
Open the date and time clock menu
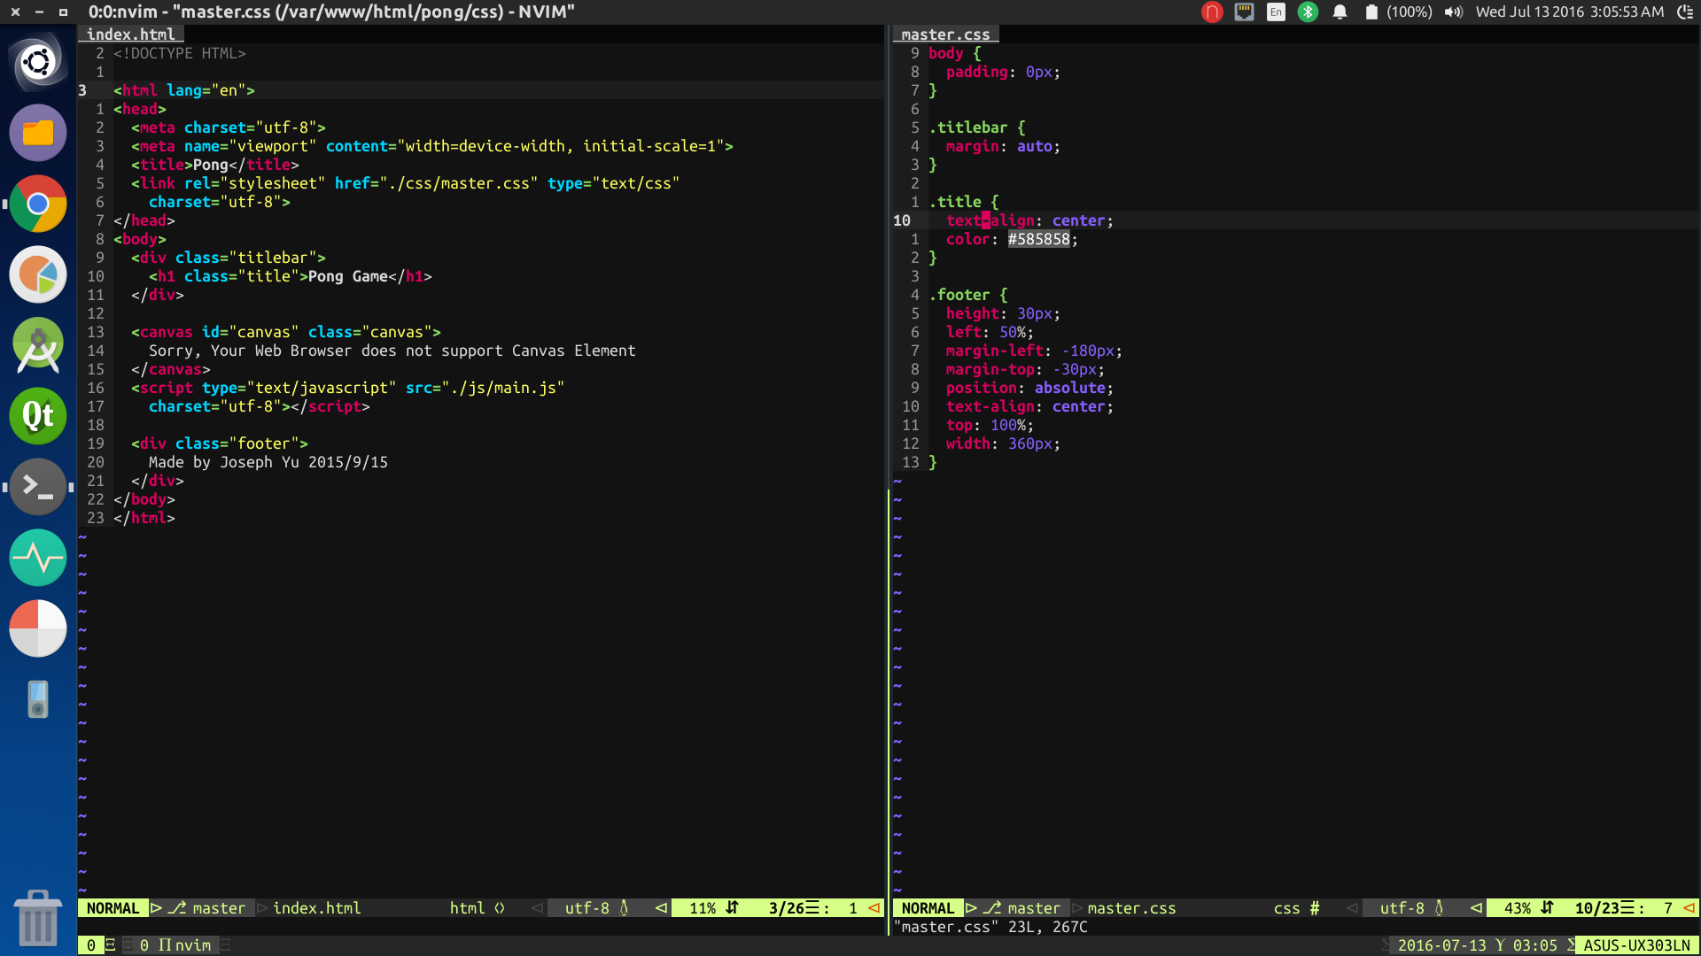1569,12
